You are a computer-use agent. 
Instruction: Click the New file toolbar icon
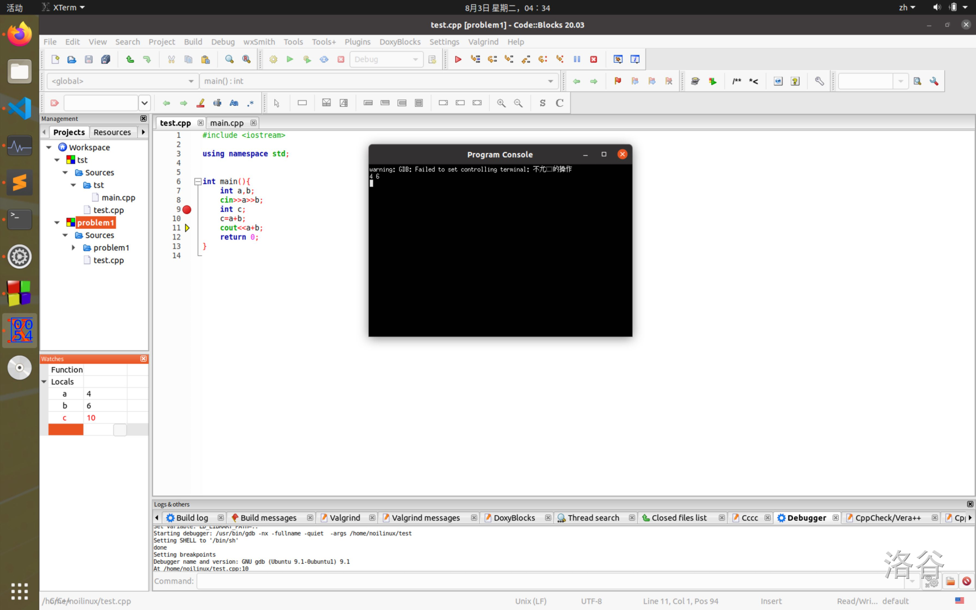point(55,59)
